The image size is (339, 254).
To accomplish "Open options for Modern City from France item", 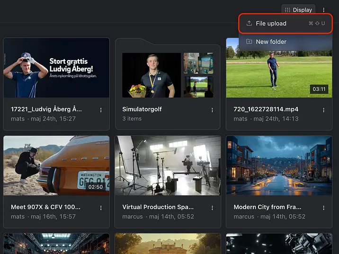I will [324, 208].
